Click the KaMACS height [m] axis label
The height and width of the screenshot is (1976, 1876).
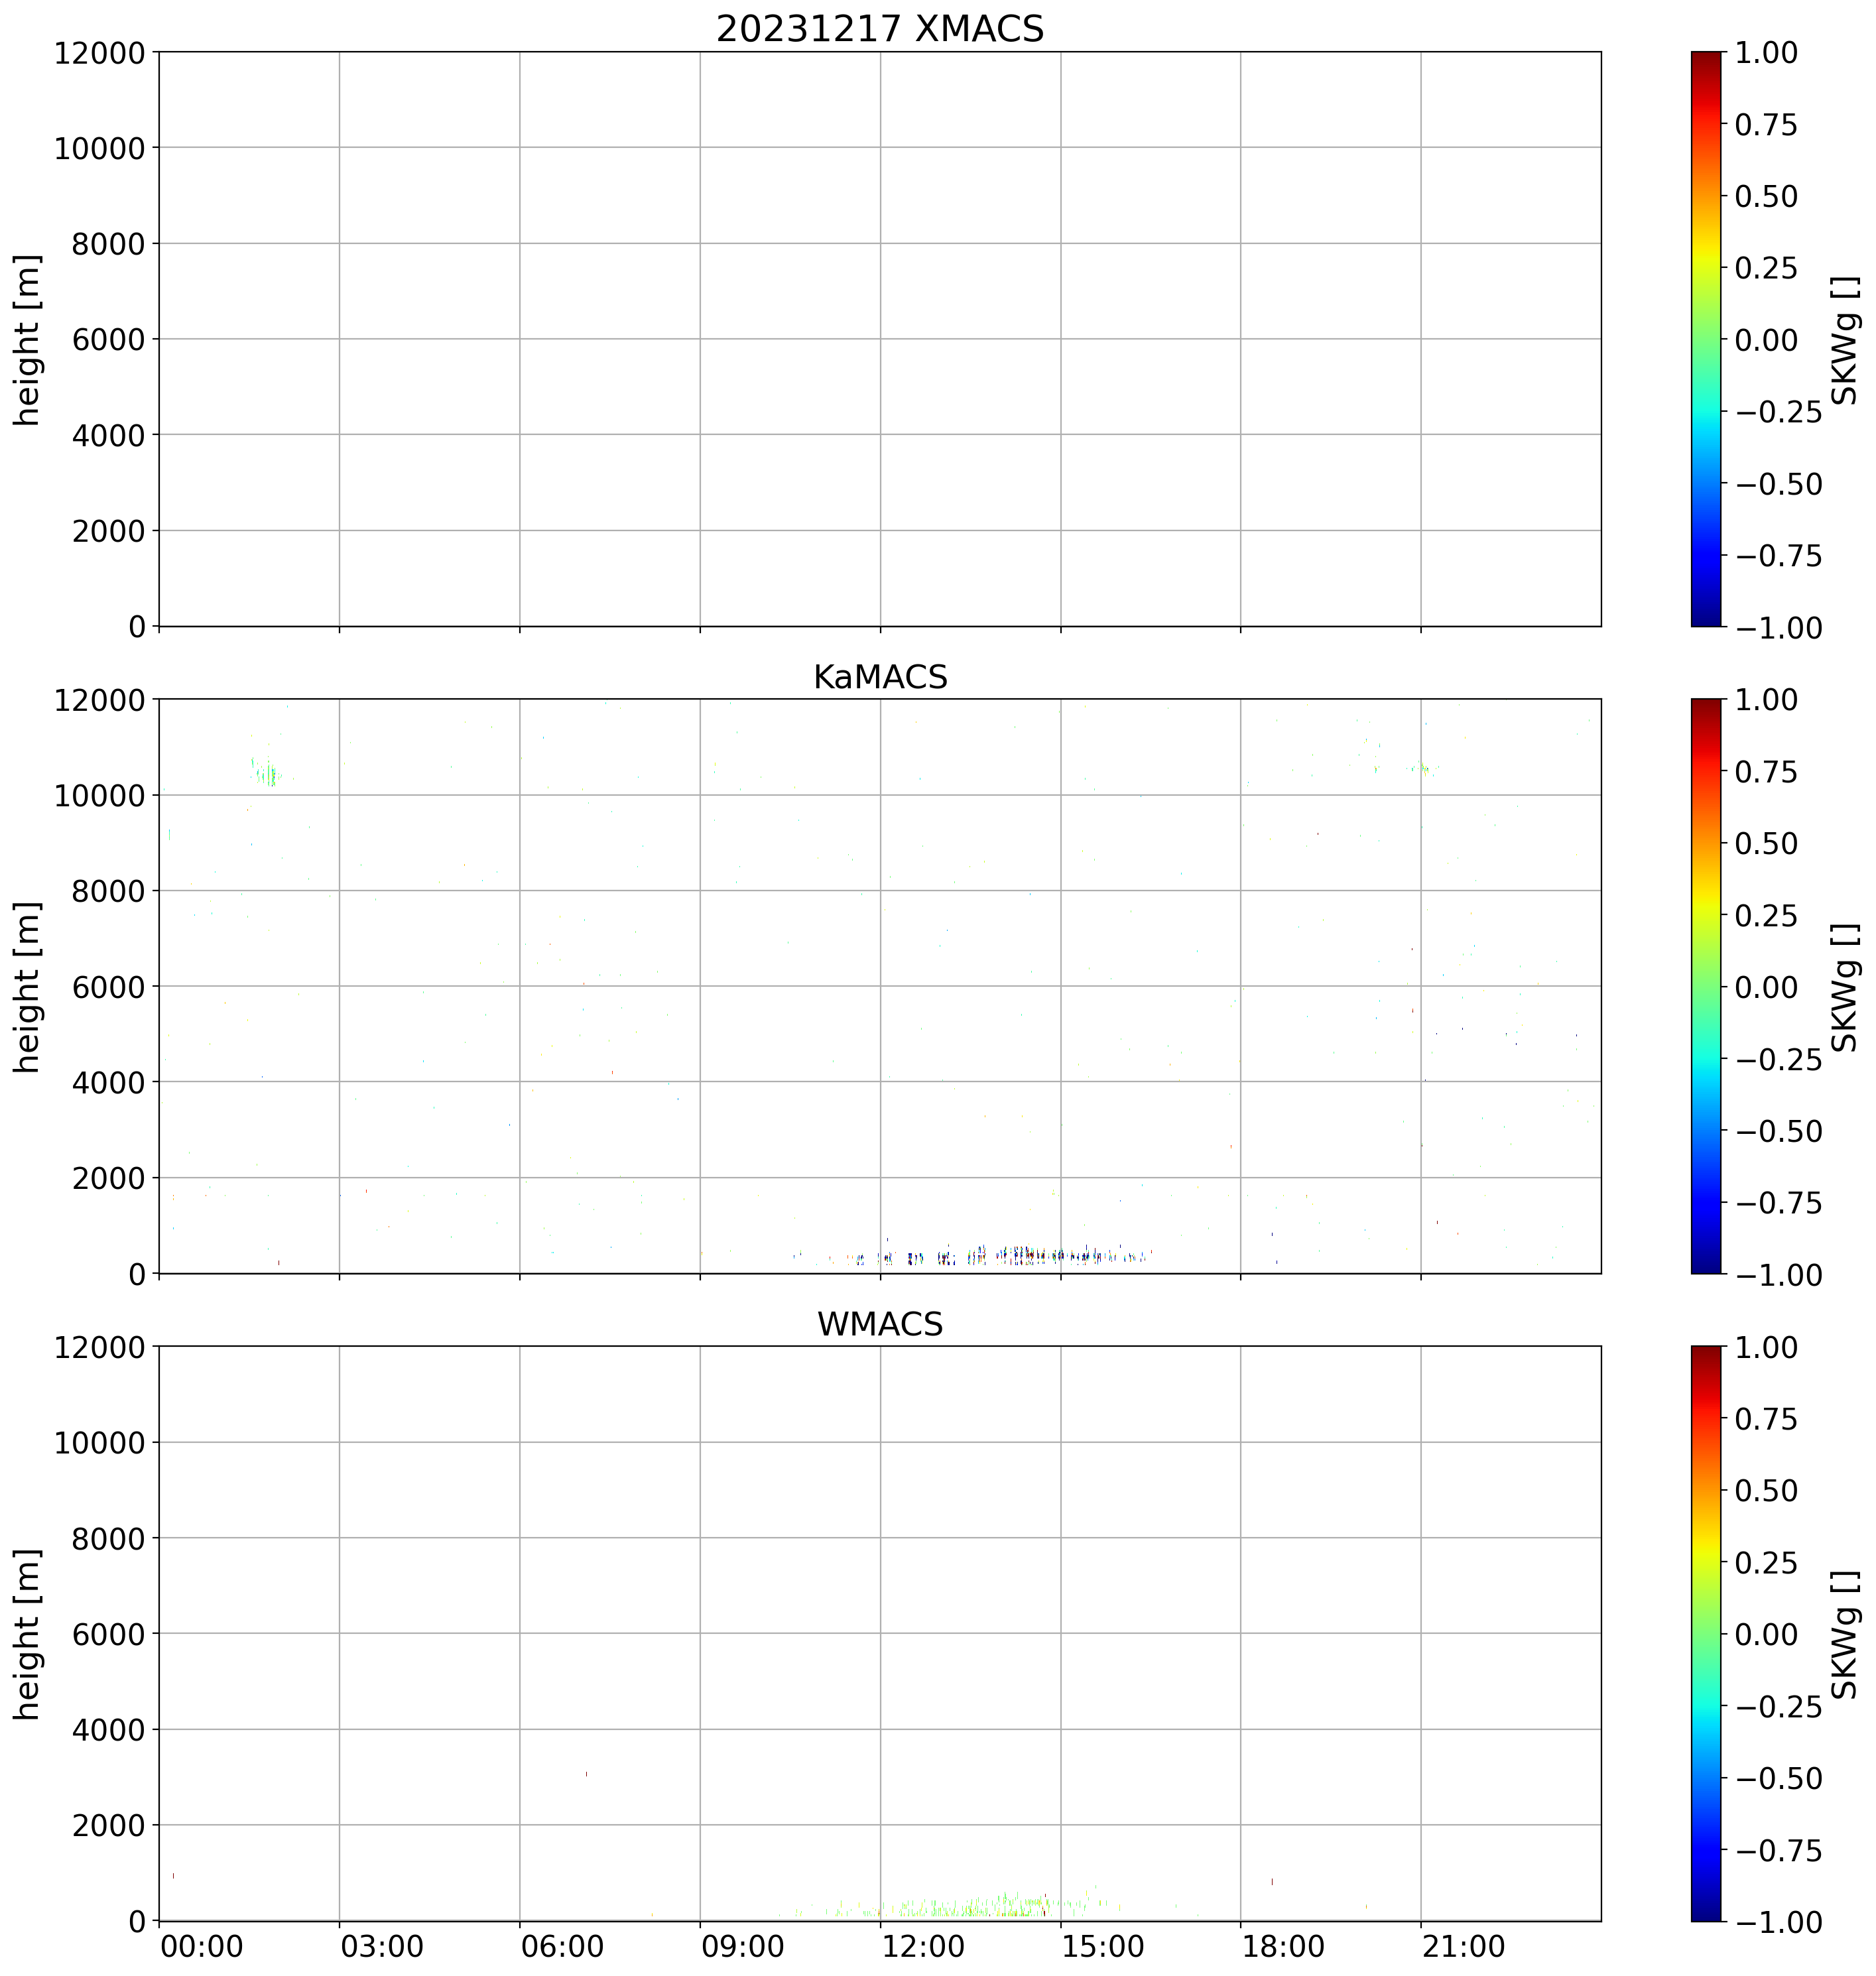tap(27, 986)
